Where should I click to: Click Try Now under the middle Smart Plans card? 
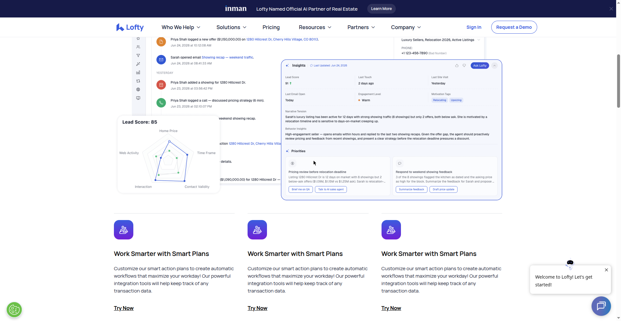click(x=257, y=308)
